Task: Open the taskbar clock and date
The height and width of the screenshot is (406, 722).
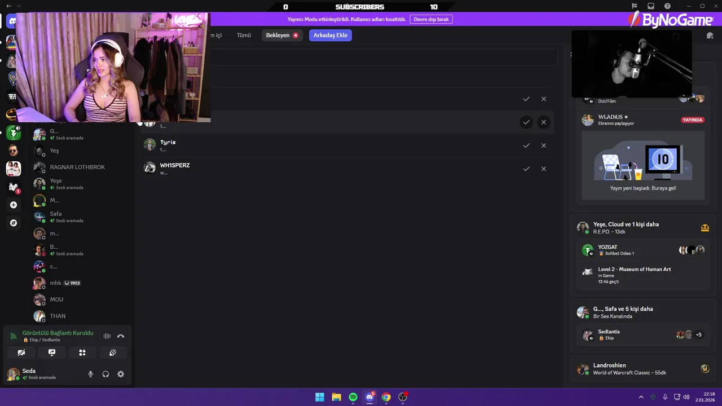Action: tap(705, 397)
